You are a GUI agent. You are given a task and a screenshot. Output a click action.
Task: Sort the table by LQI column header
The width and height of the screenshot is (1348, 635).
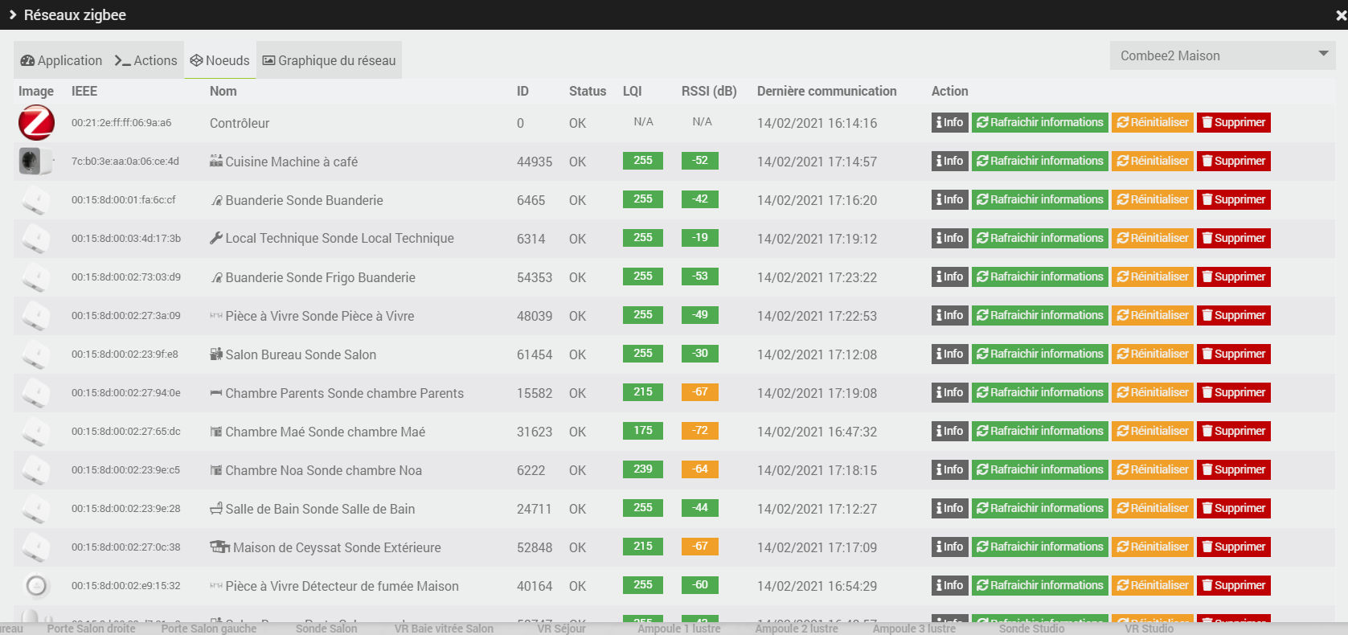click(x=632, y=91)
